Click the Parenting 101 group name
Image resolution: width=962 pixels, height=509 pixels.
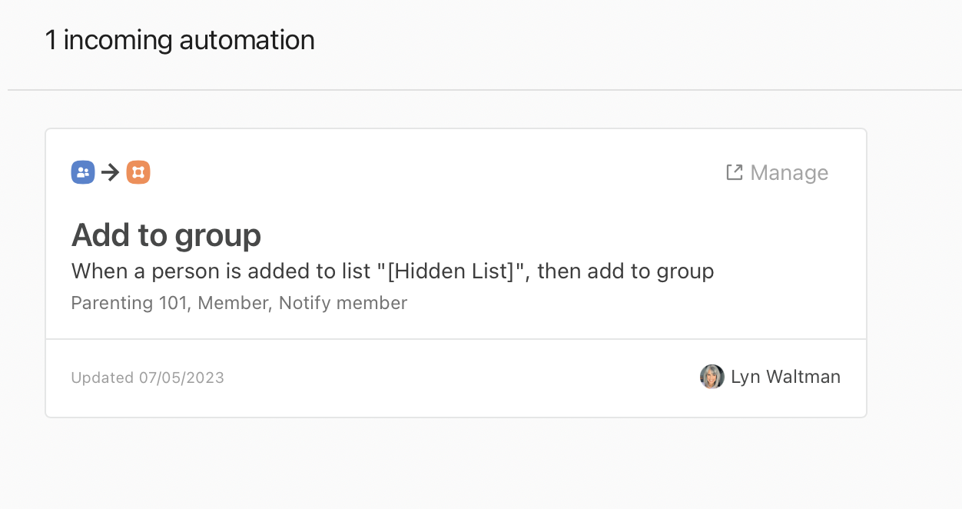(129, 303)
